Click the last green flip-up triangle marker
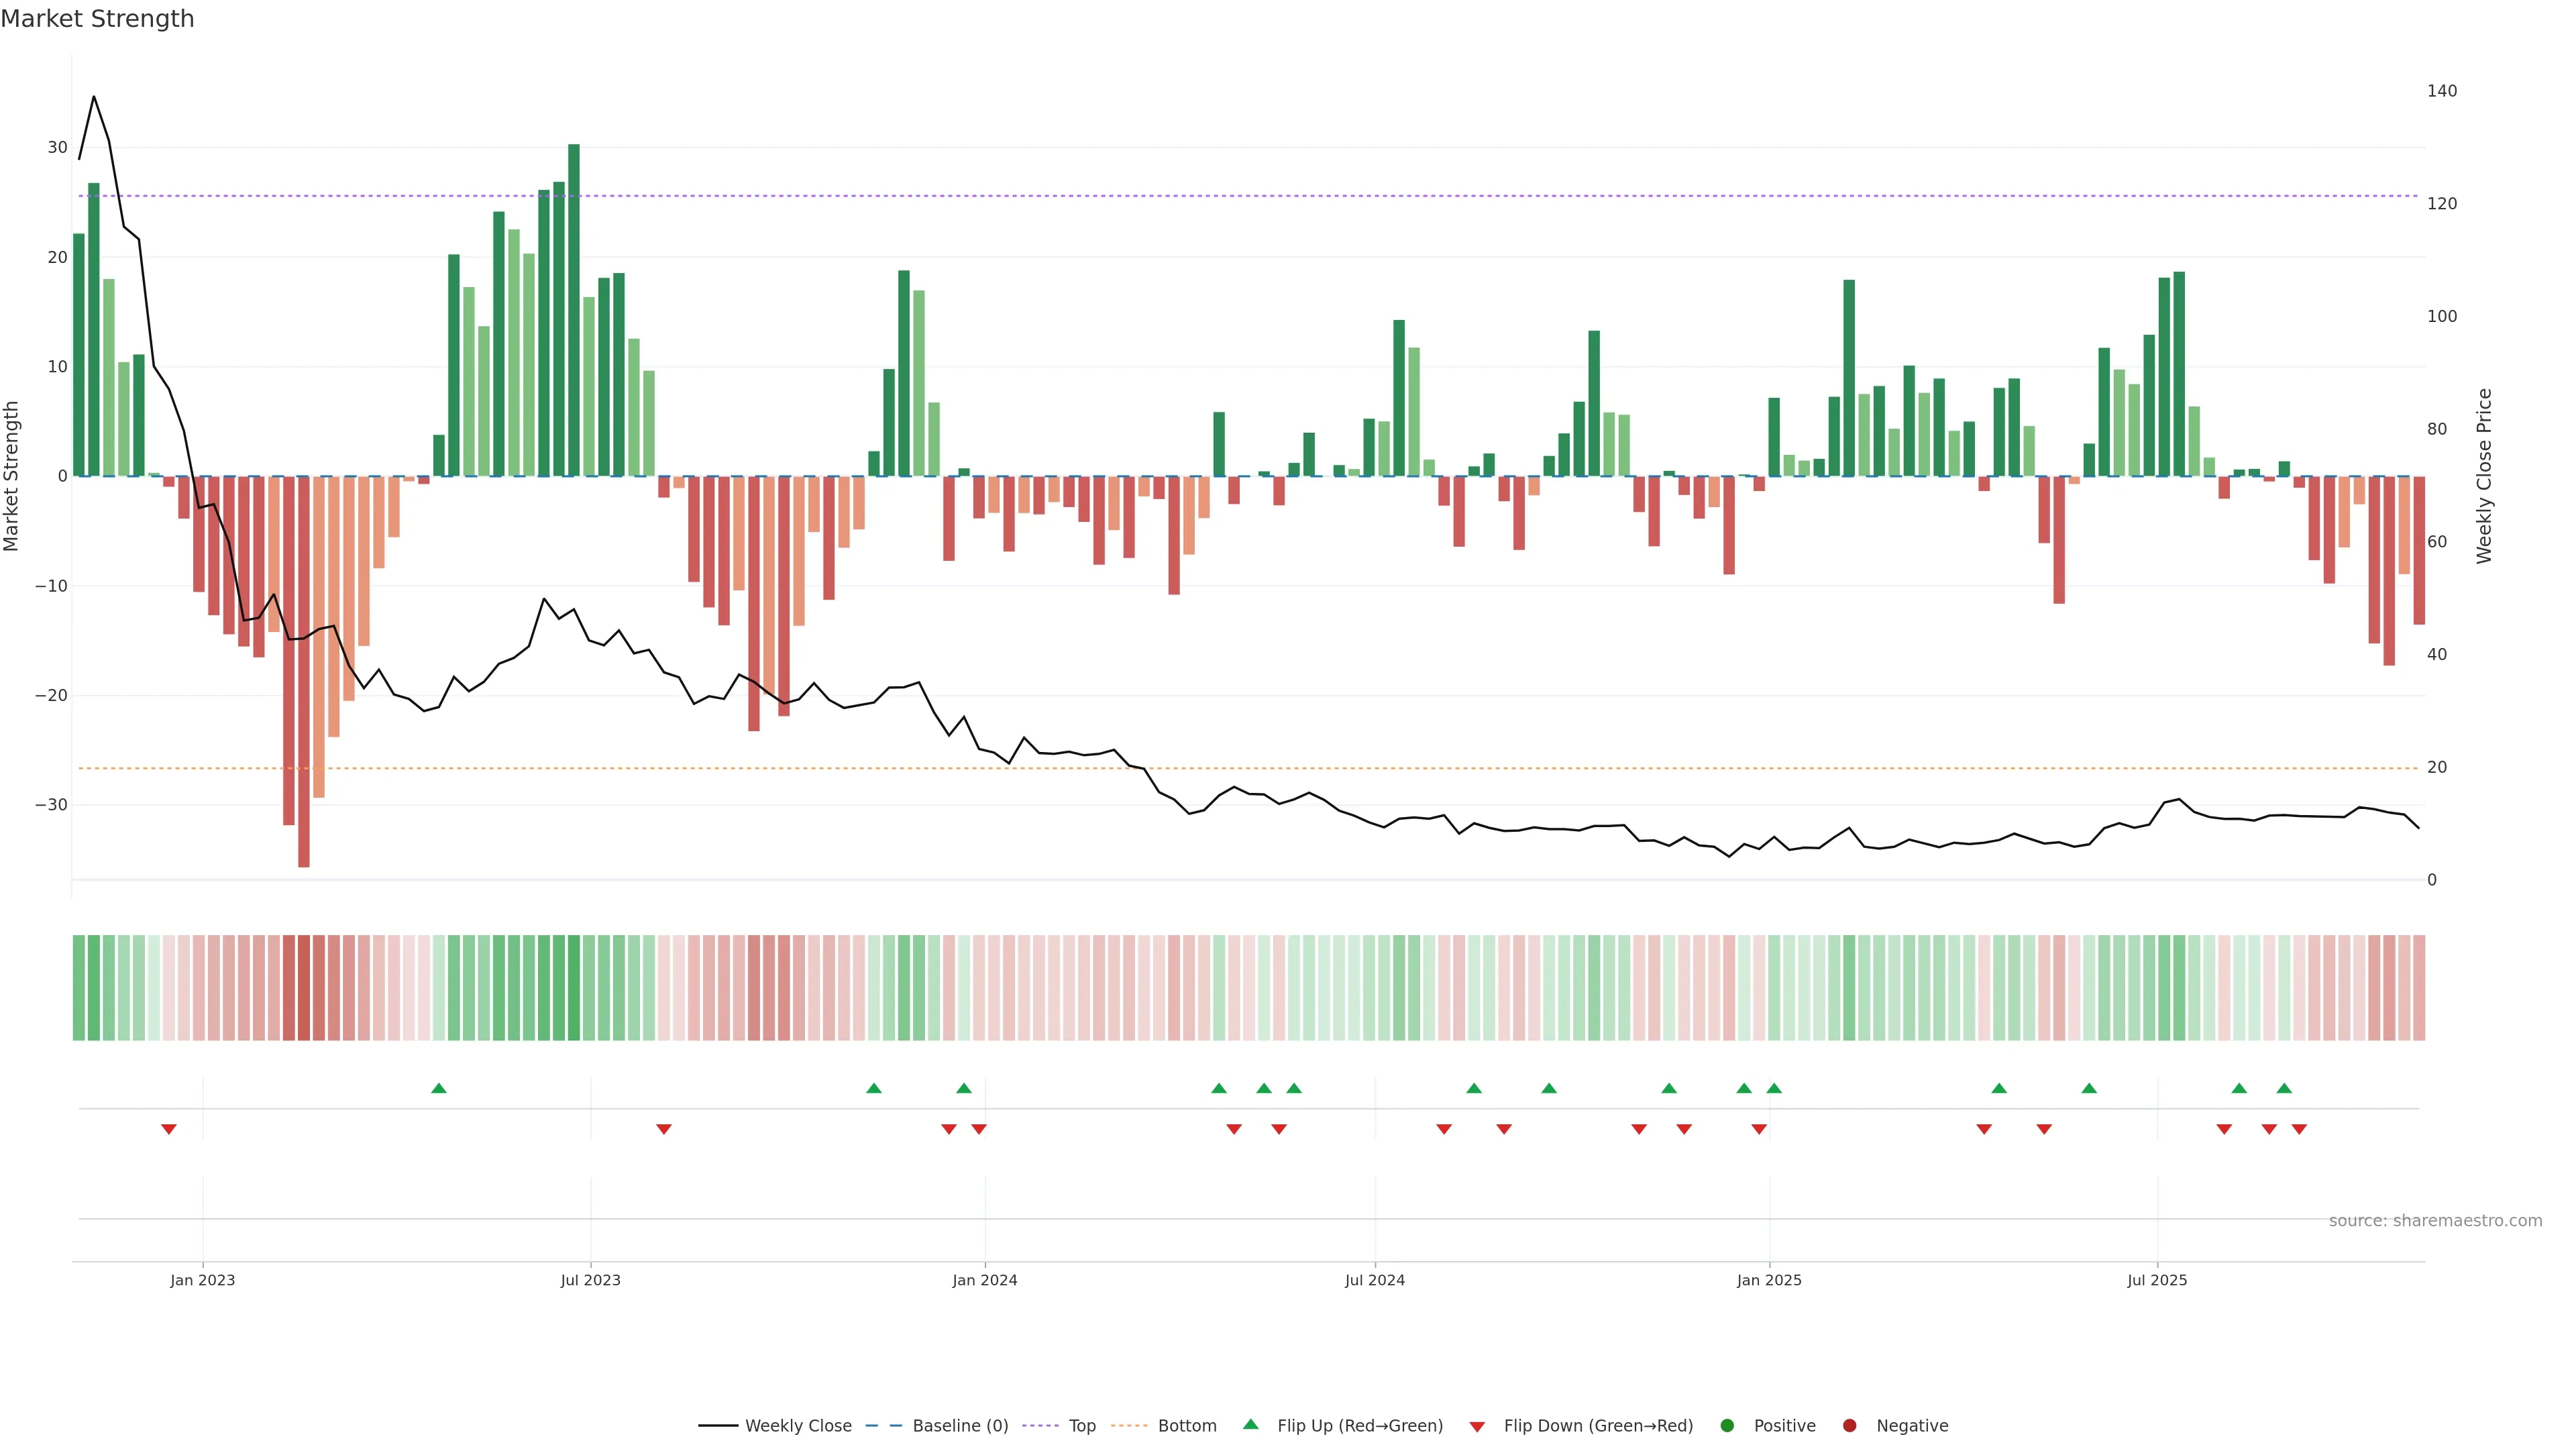2576x1449 pixels. pyautogui.click(x=2284, y=1088)
